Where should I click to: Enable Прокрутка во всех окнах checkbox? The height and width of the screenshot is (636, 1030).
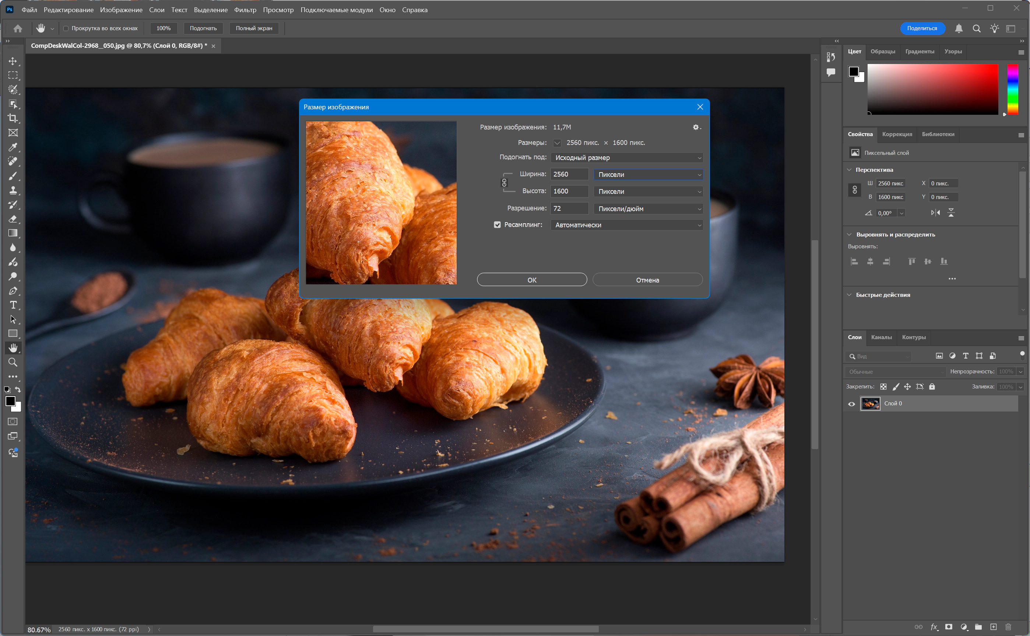(x=66, y=28)
